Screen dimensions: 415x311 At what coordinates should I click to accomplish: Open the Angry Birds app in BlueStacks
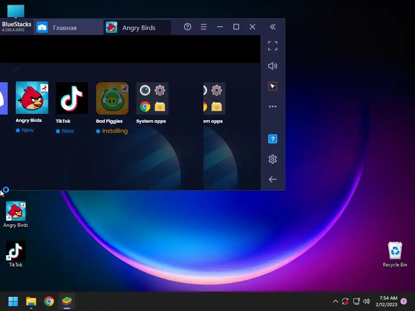point(32,98)
